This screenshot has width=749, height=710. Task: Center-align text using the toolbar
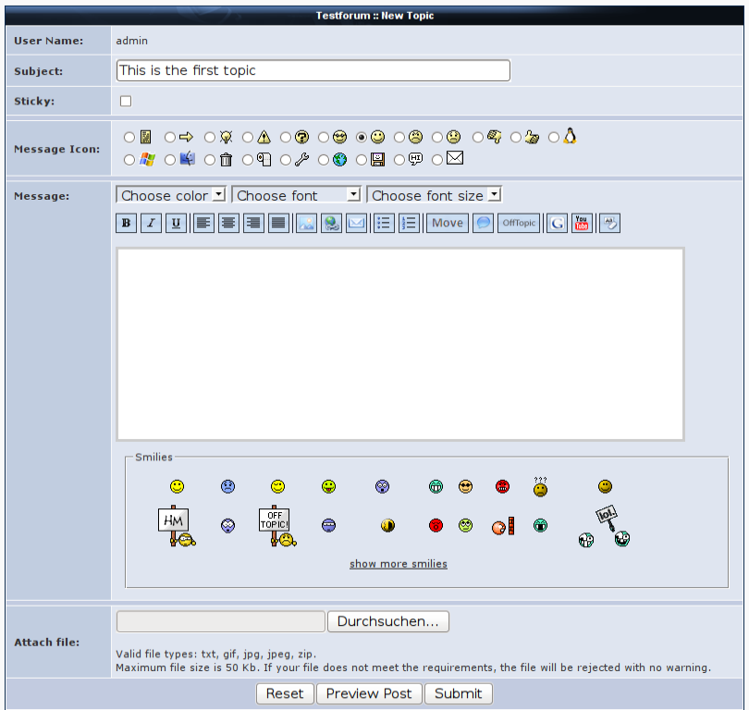pos(228,223)
